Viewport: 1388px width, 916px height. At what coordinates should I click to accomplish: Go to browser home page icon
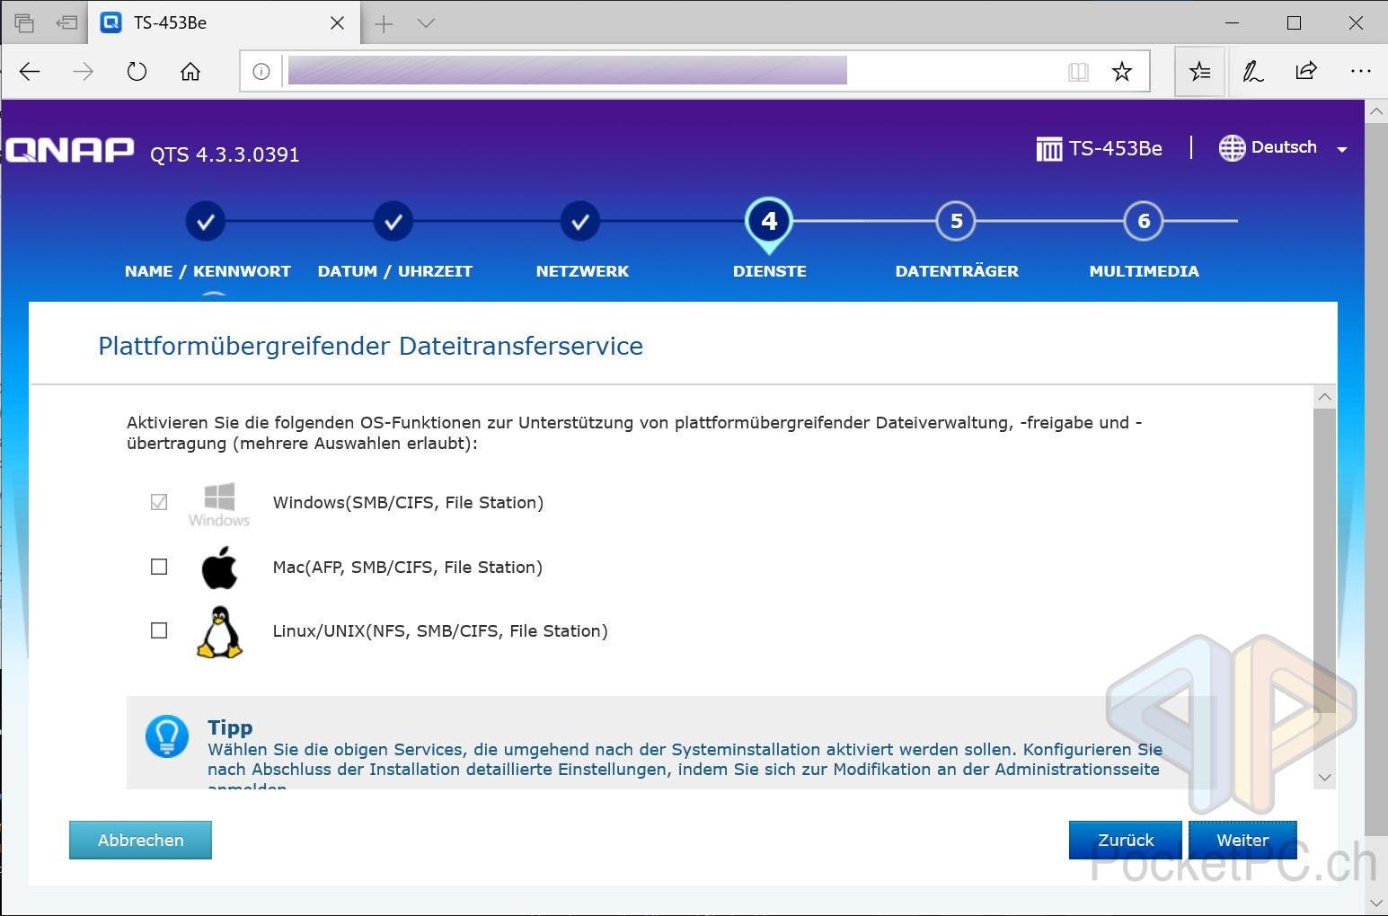pos(190,72)
